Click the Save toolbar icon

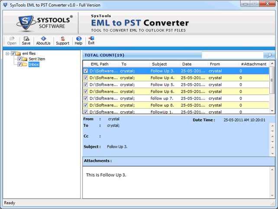(26, 40)
